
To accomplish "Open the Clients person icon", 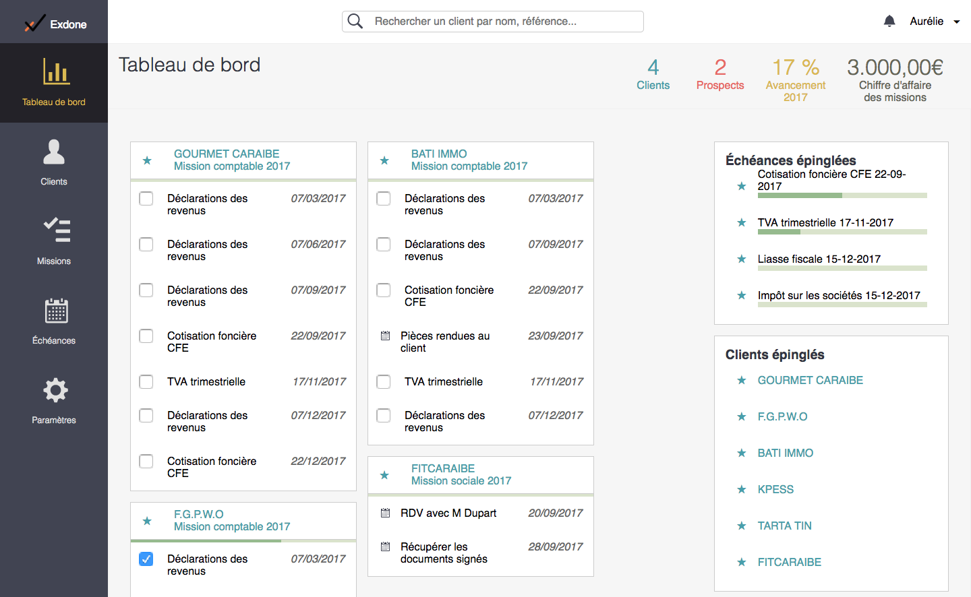I will click(x=54, y=152).
